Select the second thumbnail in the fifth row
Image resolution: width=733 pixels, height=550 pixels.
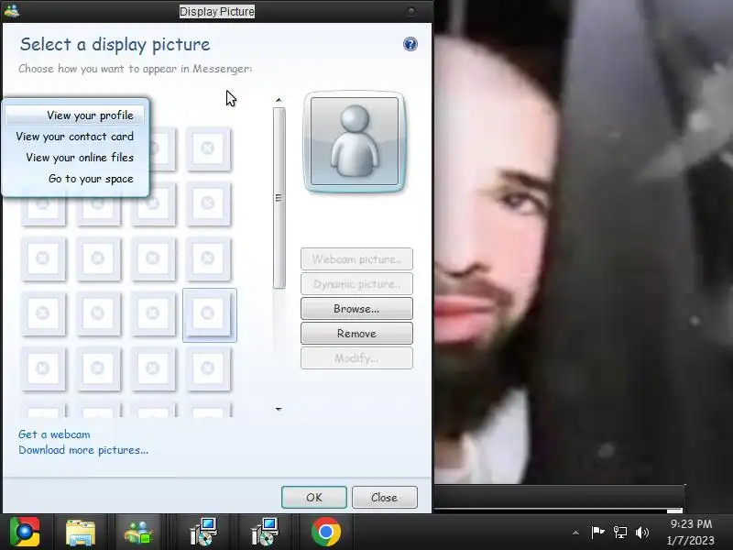pos(98,369)
